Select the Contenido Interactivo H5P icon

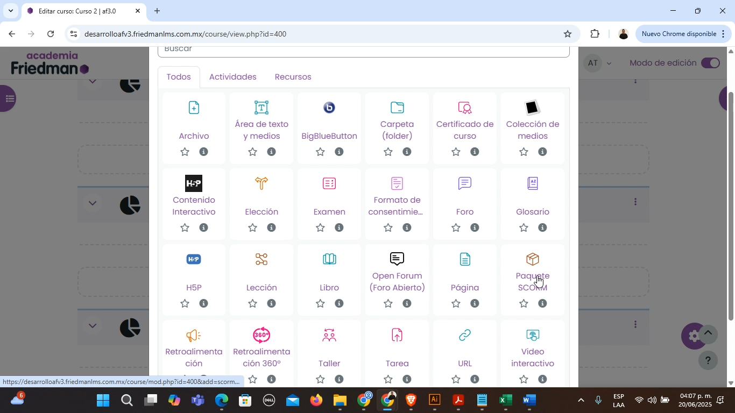(x=194, y=183)
